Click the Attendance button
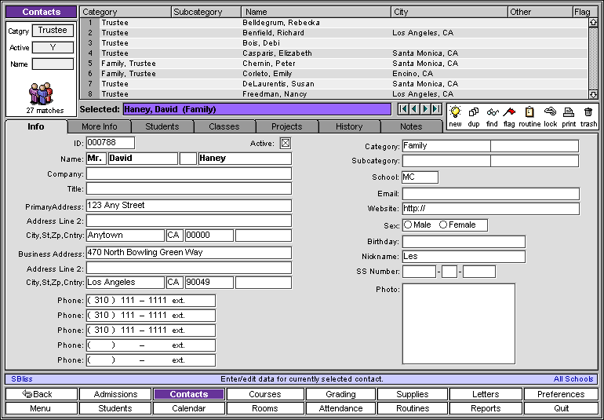Image resolution: width=604 pixels, height=420 pixels. click(340, 408)
